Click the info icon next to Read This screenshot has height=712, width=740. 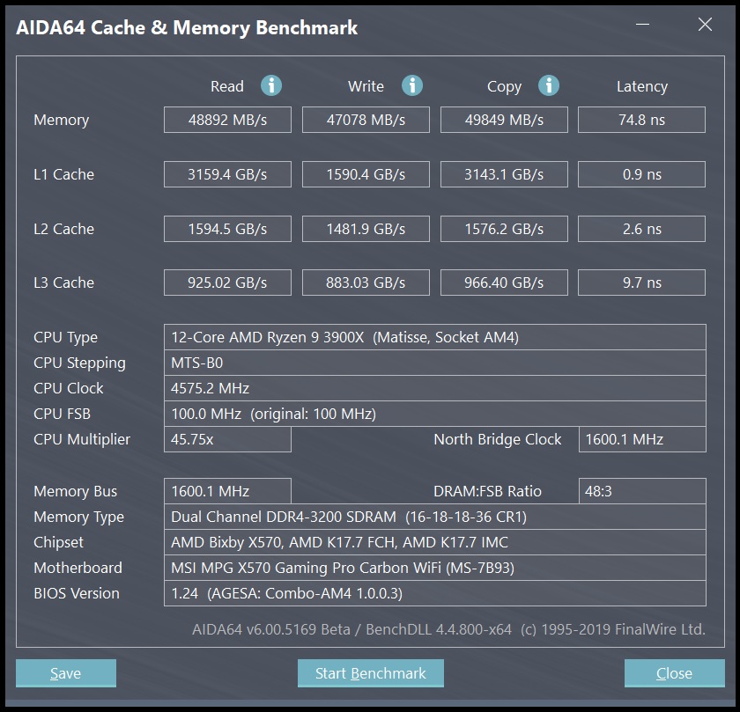[271, 85]
